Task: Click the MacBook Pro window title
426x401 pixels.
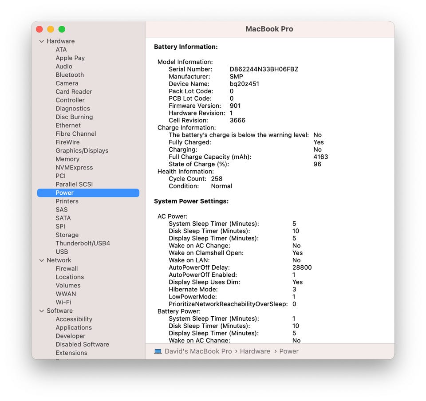Action: [x=269, y=29]
